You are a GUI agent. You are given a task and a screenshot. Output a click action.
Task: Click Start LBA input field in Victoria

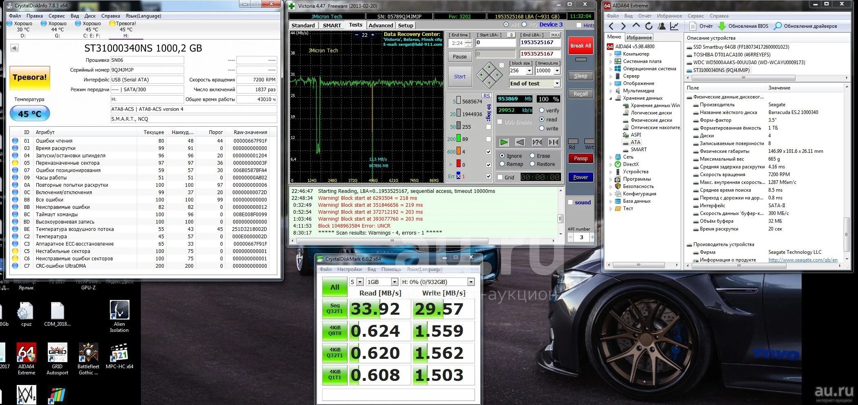(x=495, y=43)
